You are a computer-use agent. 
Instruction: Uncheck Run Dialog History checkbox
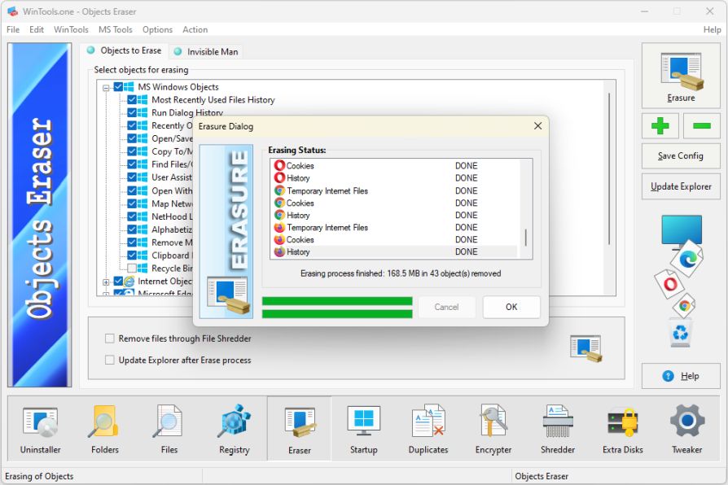coord(132,113)
